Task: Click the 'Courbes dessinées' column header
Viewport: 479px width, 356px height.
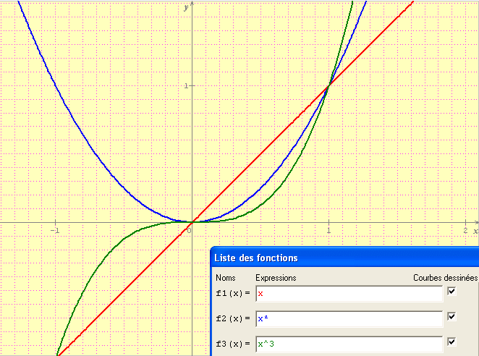Action: click(445, 277)
